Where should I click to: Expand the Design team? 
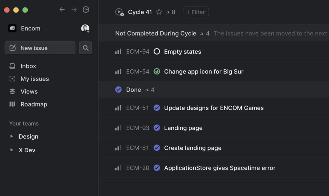pyautogui.click(x=12, y=136)
